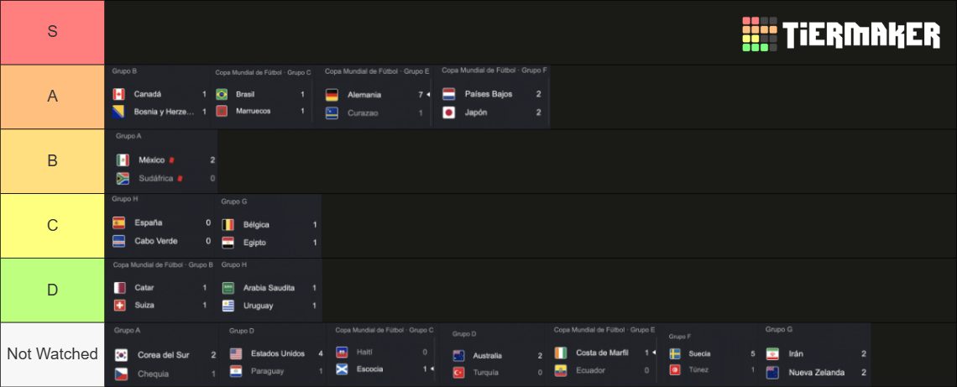The height and width of the screenshot is (387, 957).
Task: Click the Not Watched tier label
Action: click(53, 354)
